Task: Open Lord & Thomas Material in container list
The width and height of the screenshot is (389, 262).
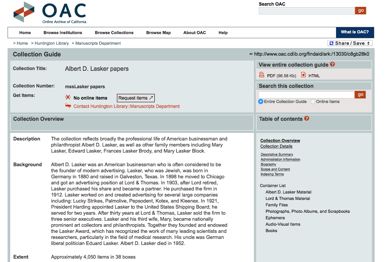Action: 288,198
